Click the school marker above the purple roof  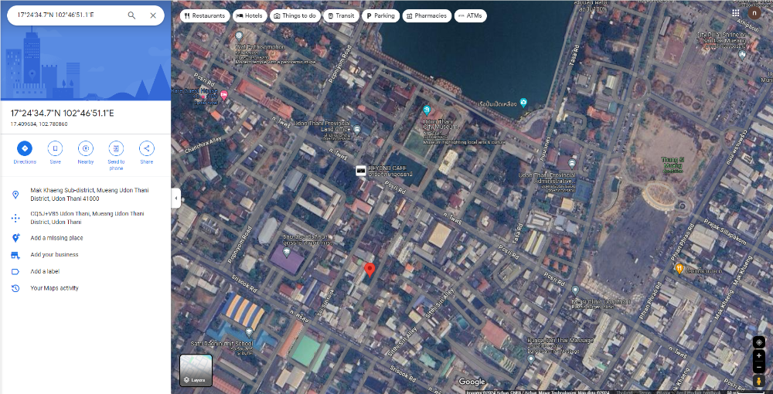point(287,252)
